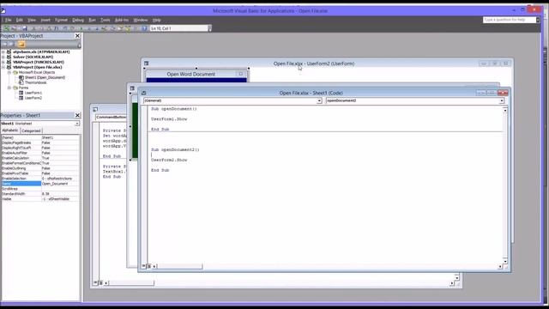Click the ScrollArea property row

(40, 189)
